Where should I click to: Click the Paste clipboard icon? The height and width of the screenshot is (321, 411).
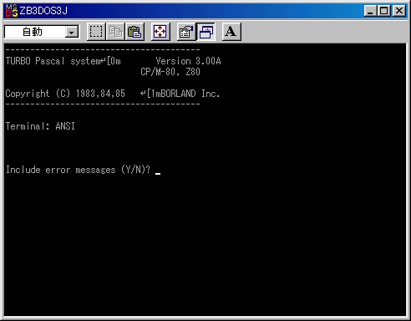pos(134,32)
